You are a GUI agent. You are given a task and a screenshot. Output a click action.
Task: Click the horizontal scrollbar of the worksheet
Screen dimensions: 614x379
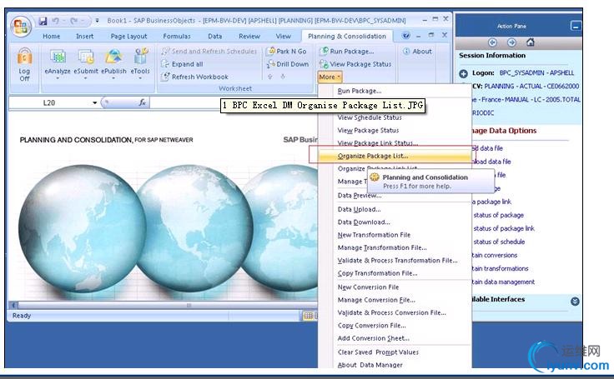click(x=164, y=305)
